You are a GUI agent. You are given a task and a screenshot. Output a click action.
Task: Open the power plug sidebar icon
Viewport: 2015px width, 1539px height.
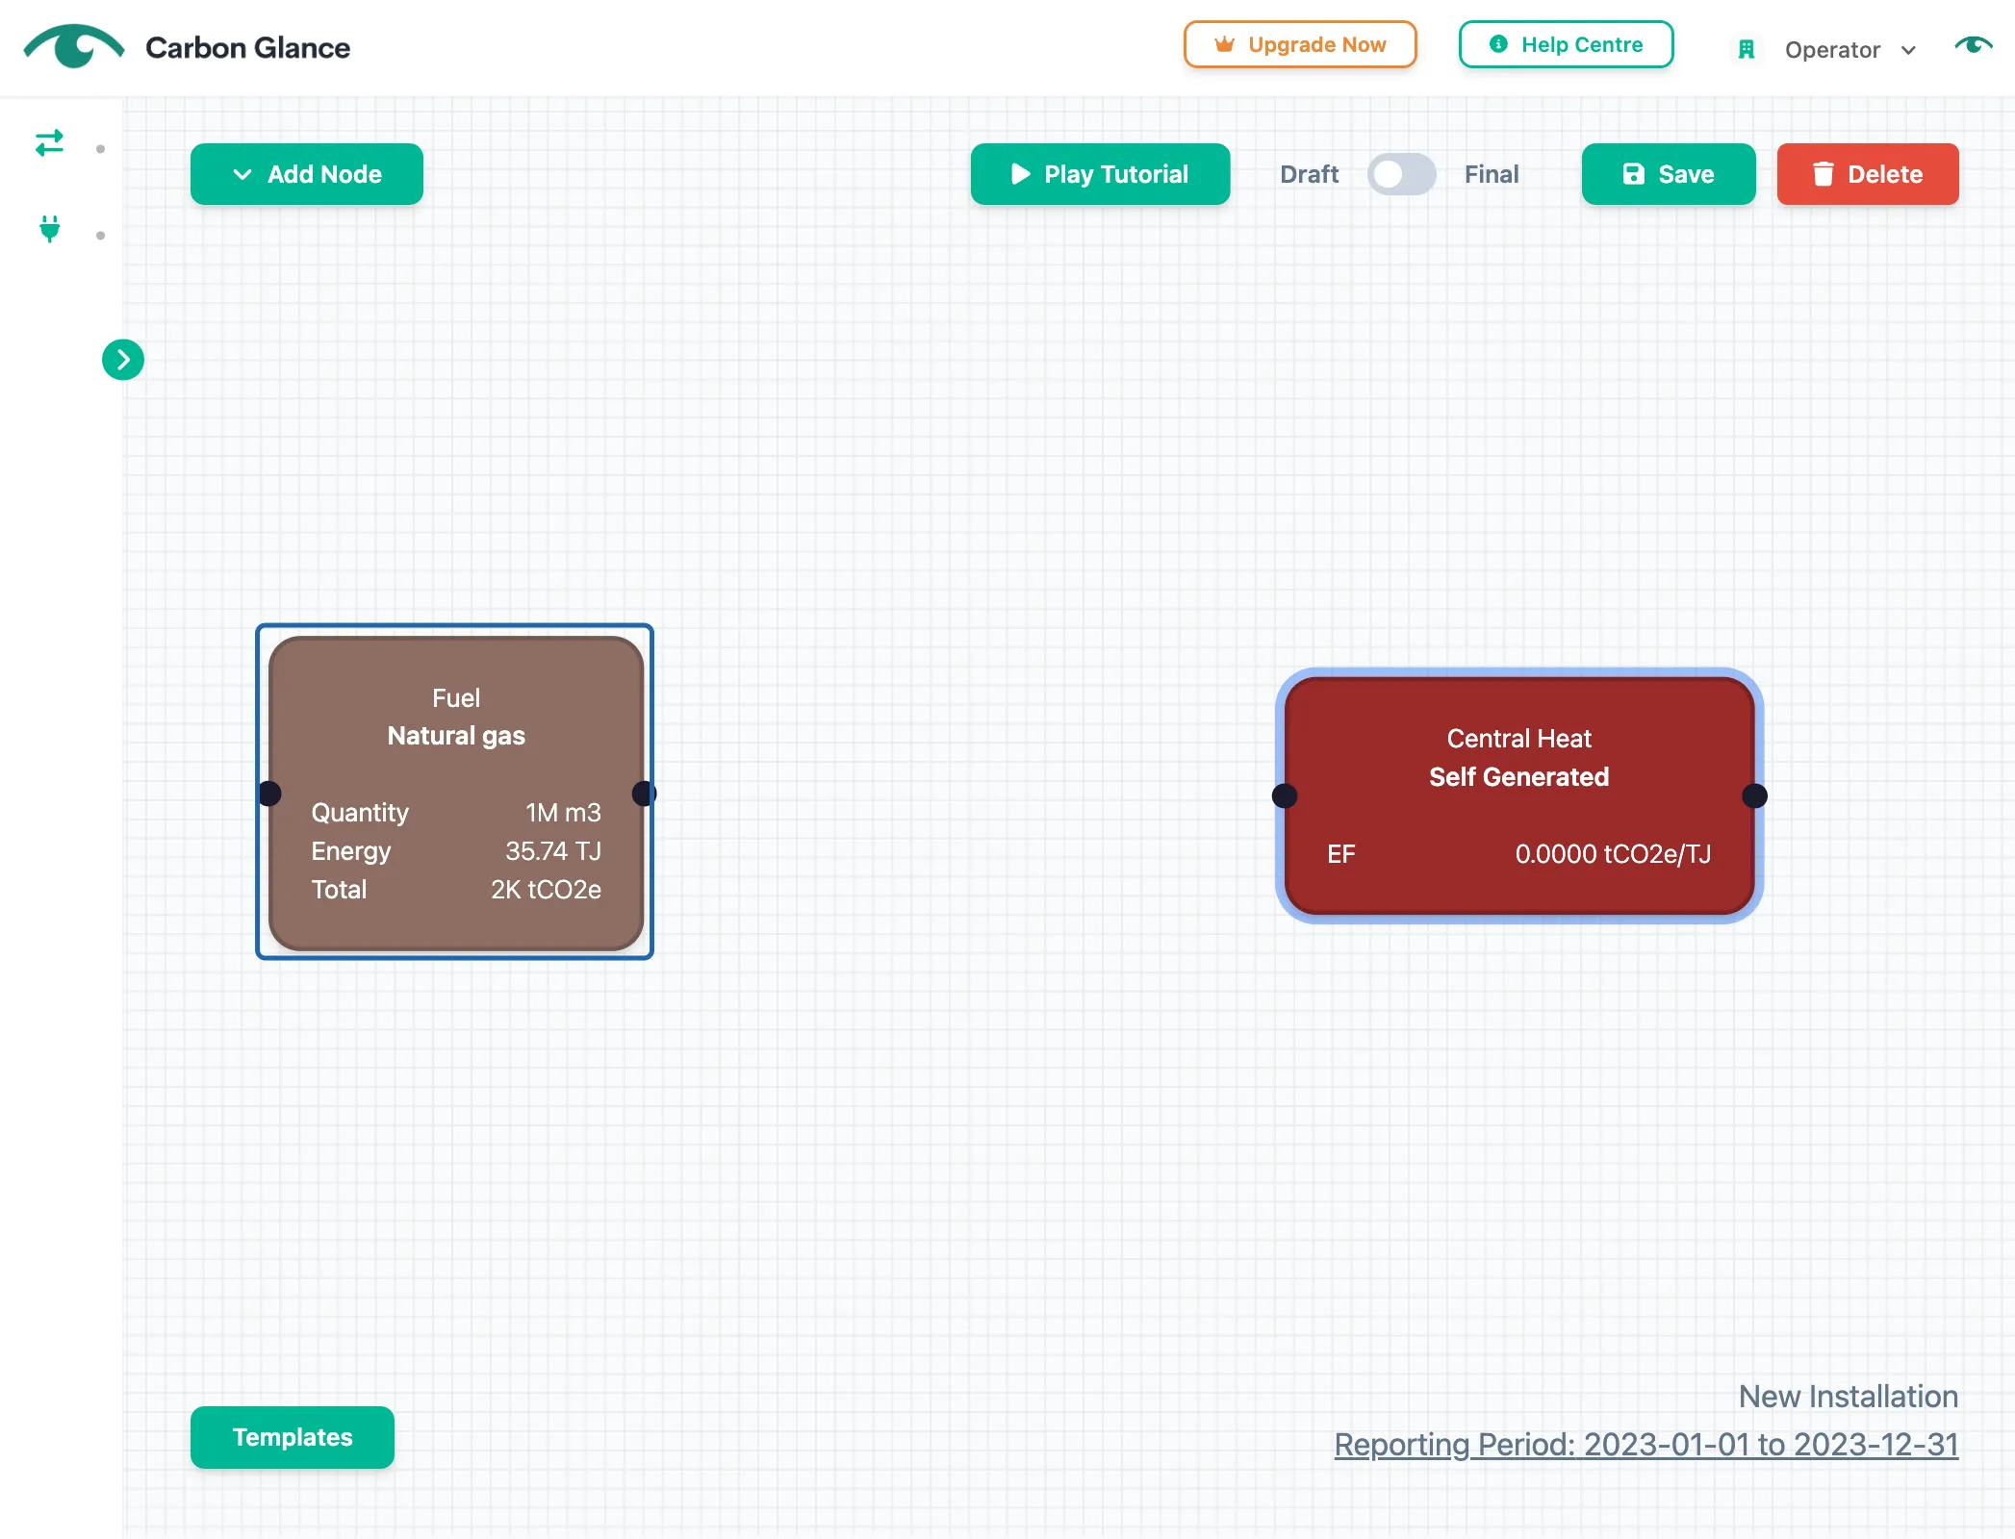49,229
